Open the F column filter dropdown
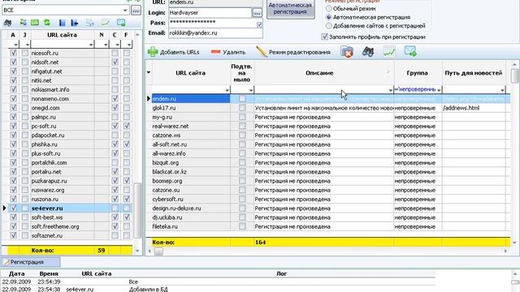This screenshot has height=292, width=520. tap(129, 45)
